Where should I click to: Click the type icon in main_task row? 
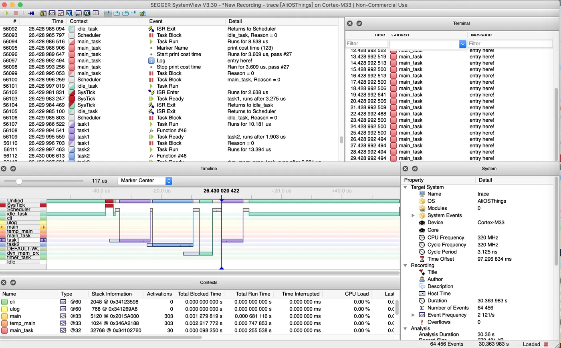[x=63, y=330]
